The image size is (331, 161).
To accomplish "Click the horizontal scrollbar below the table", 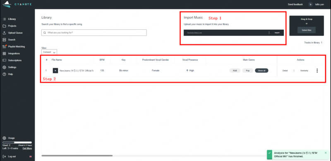I will [77, 156].
